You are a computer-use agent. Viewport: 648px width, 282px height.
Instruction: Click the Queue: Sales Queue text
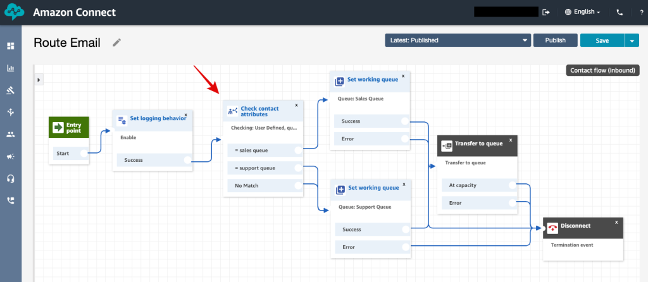tap(360, 99)
